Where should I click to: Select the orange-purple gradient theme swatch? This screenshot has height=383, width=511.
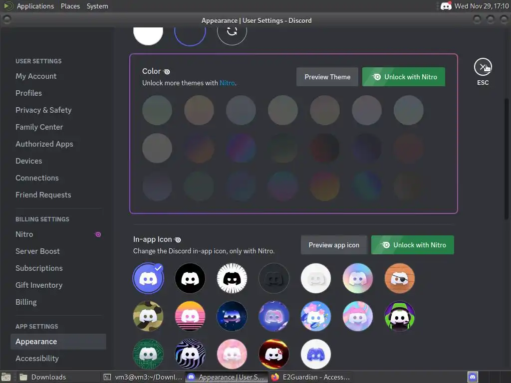pyautogui.click(x=199, y=148)
